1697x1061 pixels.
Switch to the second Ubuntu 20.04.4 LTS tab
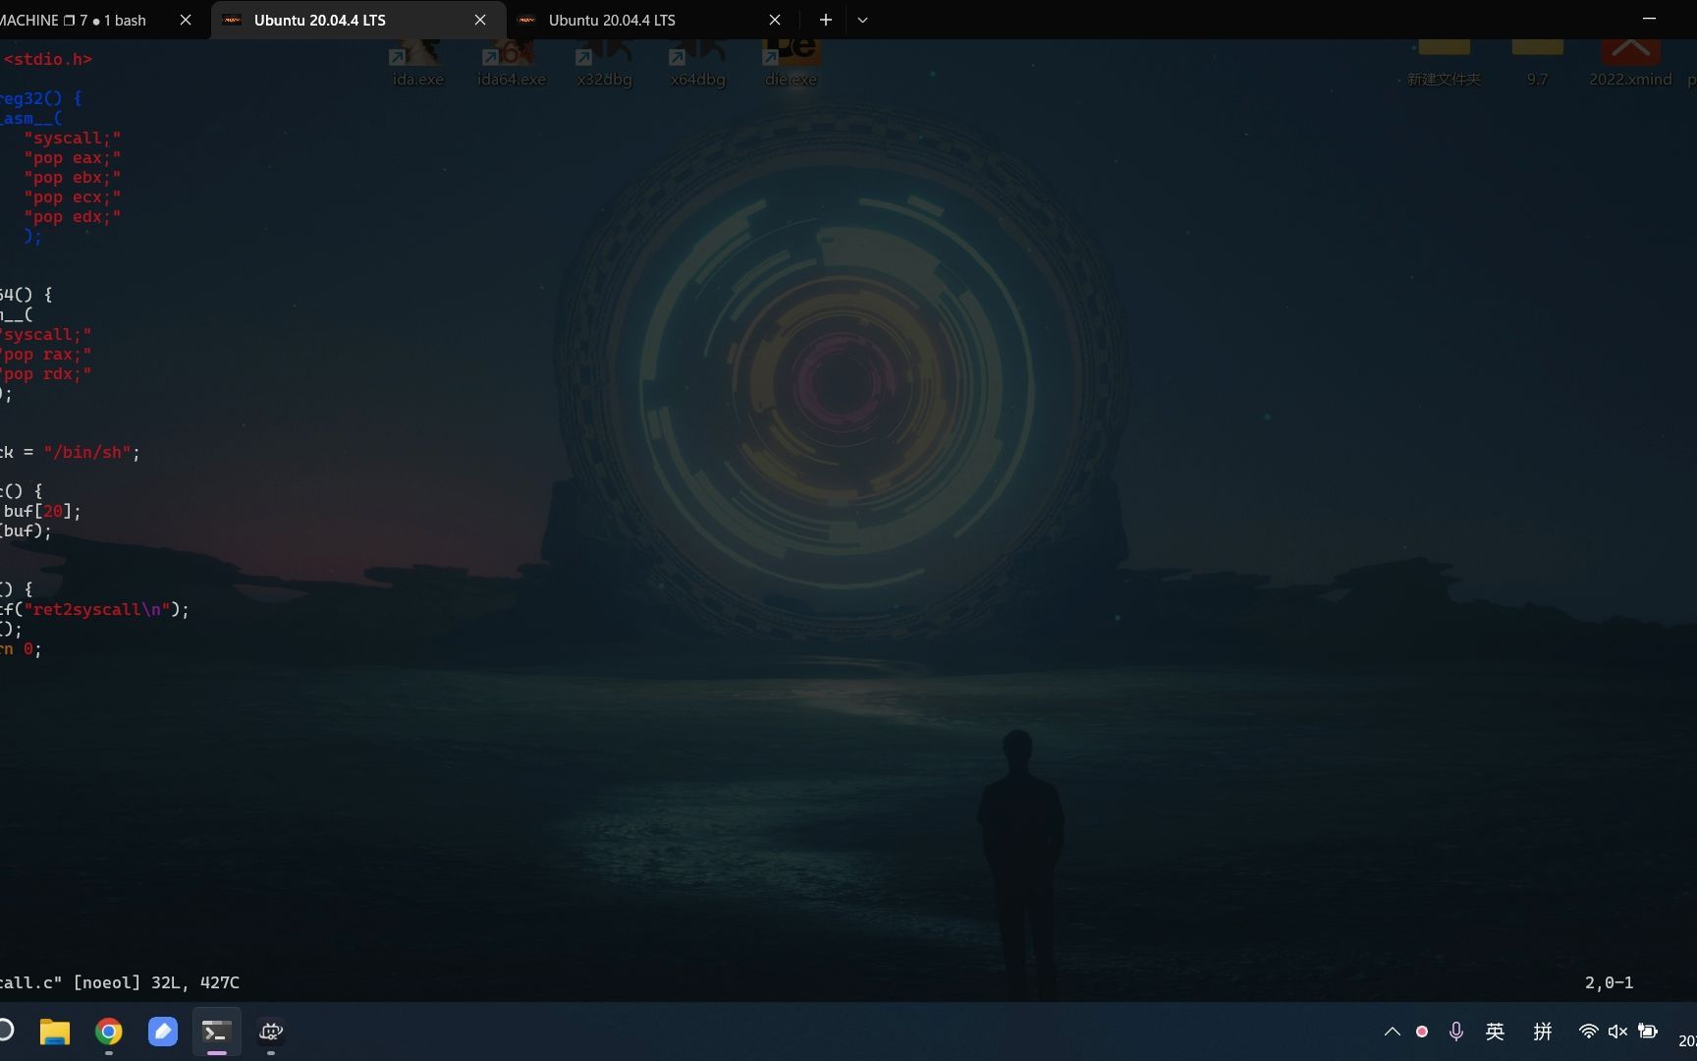click(x=652, y=20)
